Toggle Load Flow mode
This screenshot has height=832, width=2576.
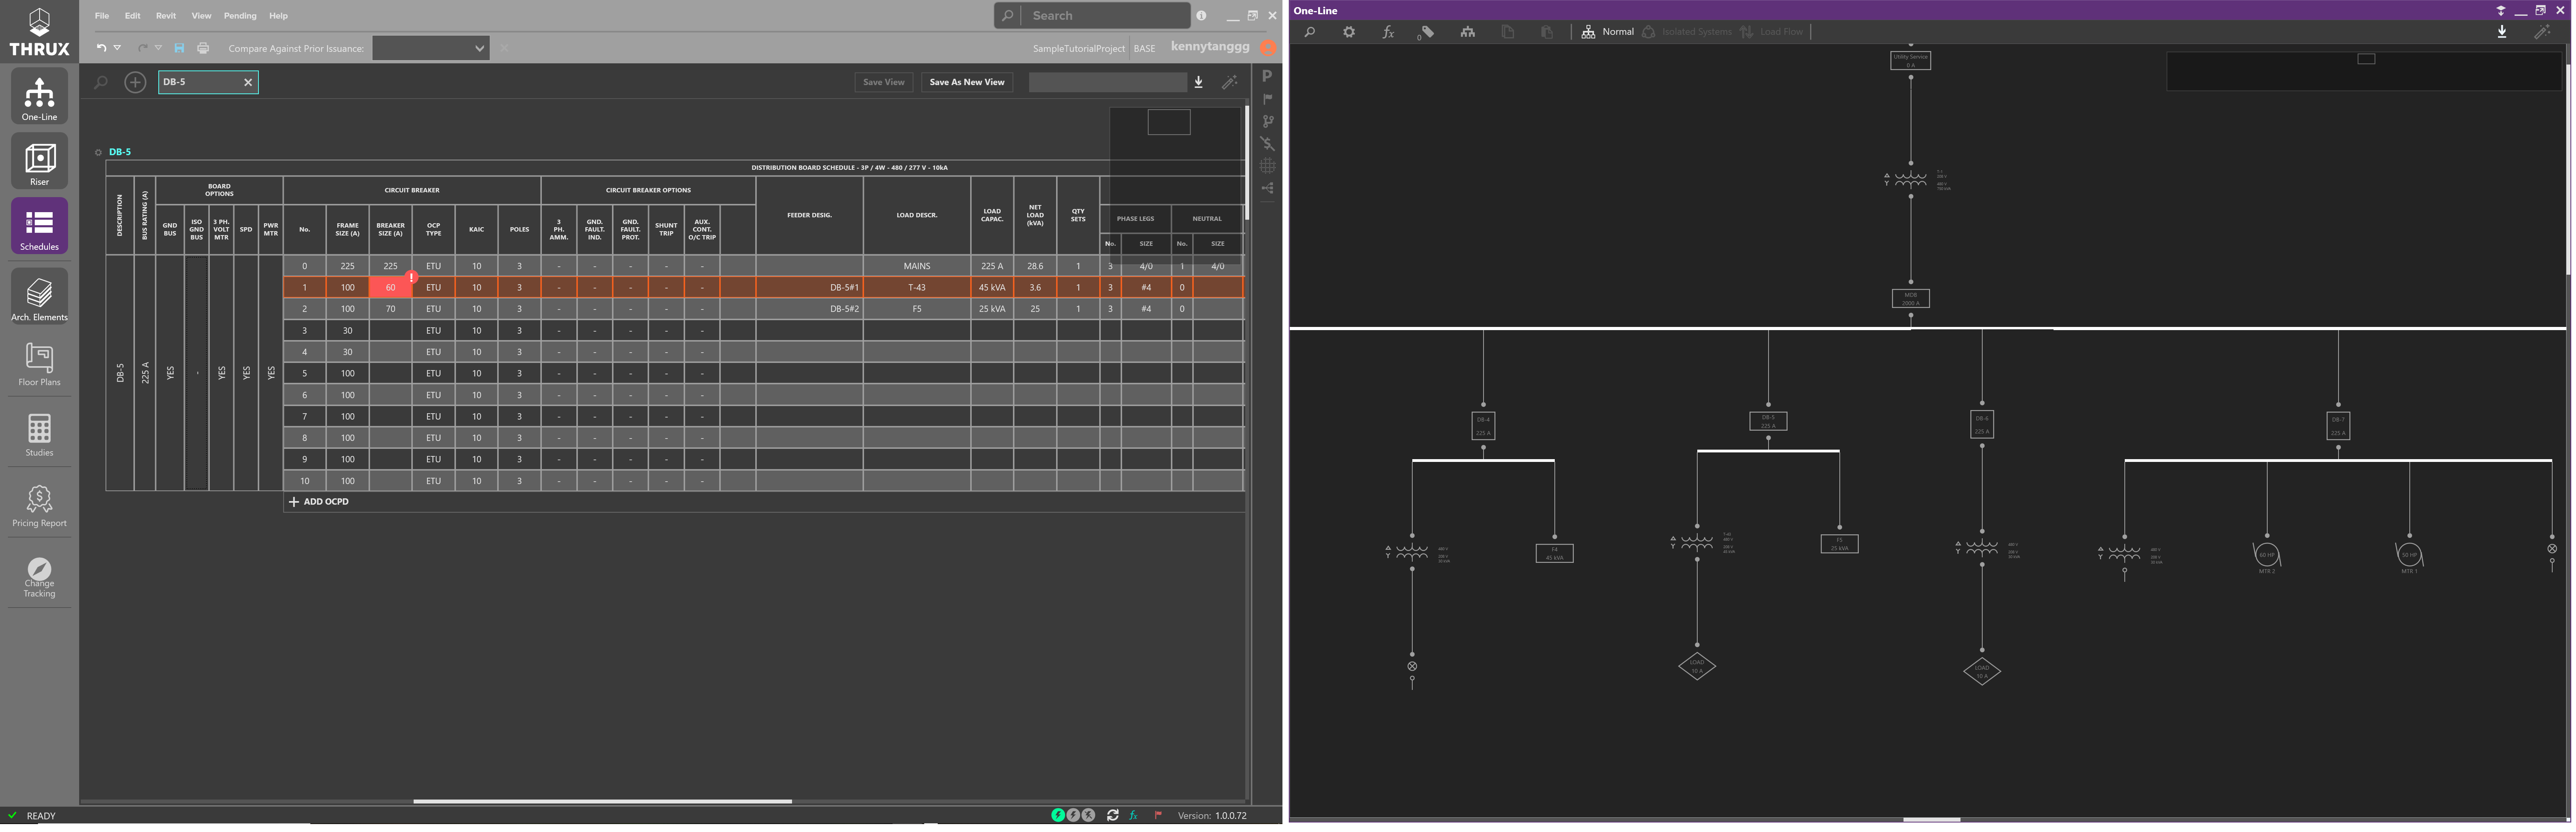click(x=1772, y=32)
